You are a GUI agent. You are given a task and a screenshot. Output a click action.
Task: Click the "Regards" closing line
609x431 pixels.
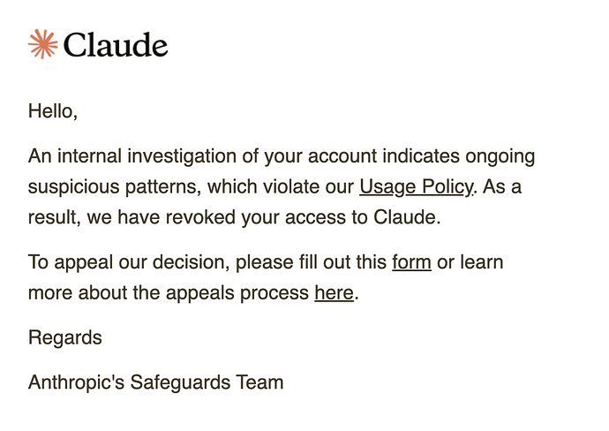pos(64,337)
